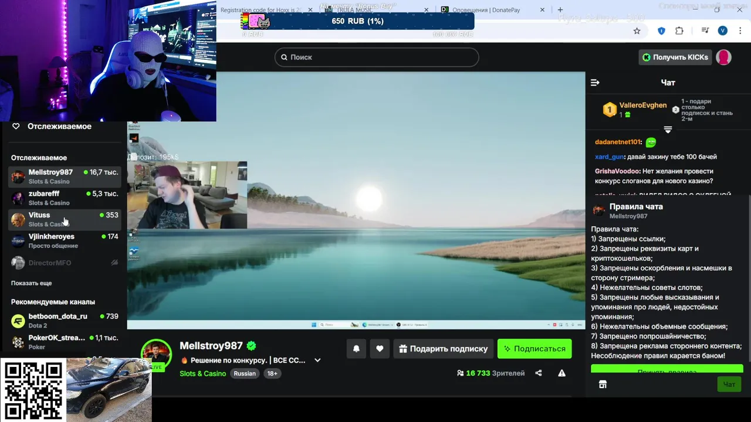The width and height of the screenshot is (751, 422).
Task: Click username GrishaVoodoo in chat
Action: pyautogui.click(x=617, y=171)
